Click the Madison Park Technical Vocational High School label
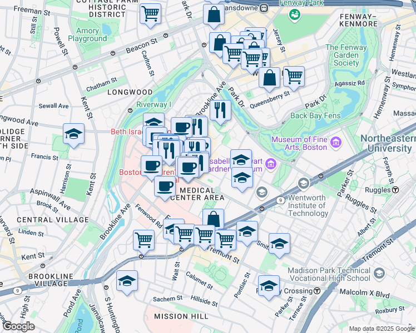This screenshot has height=333, width=416. (329, 274)
